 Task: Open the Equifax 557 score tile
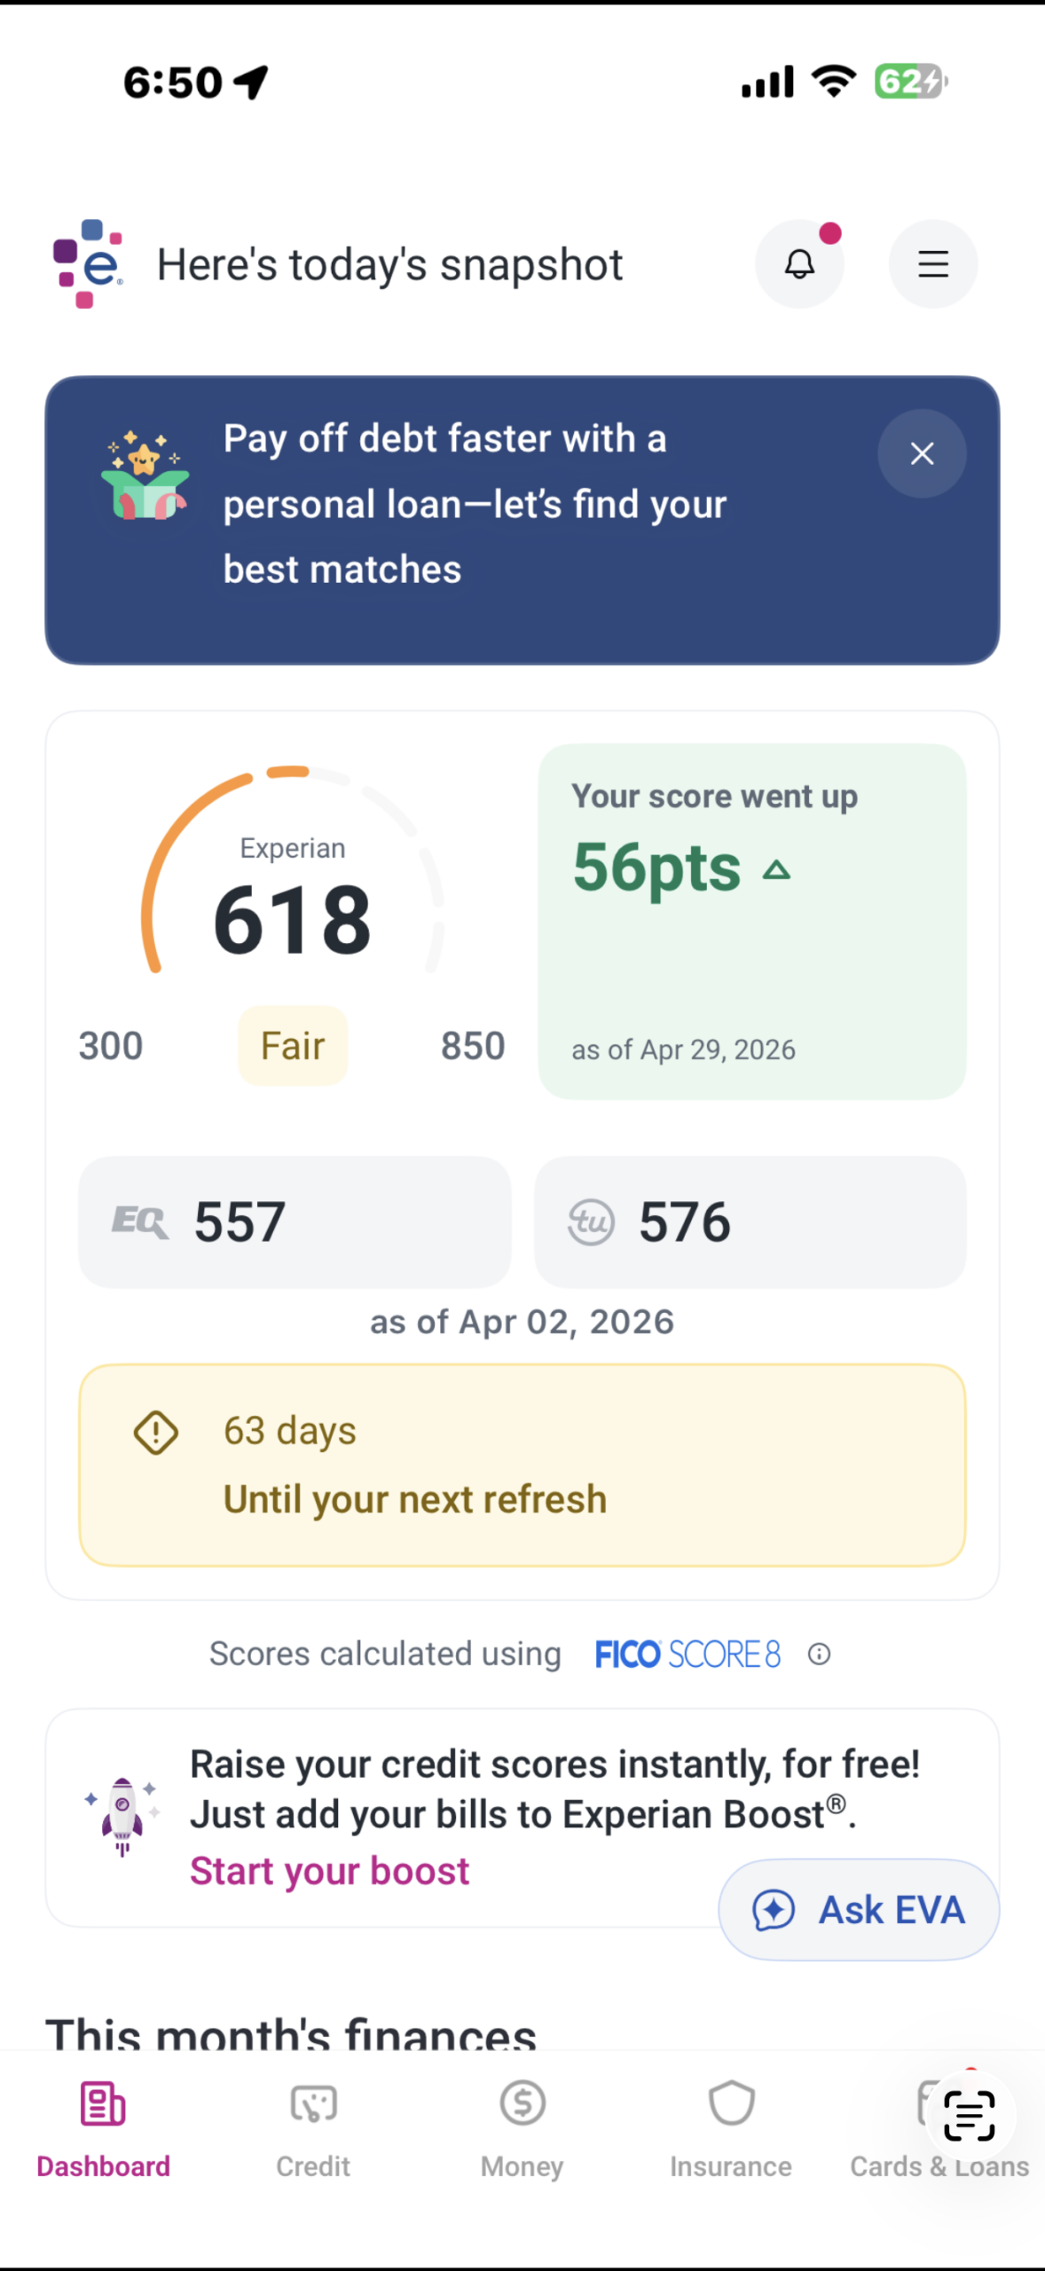[x=295, y=1222]
